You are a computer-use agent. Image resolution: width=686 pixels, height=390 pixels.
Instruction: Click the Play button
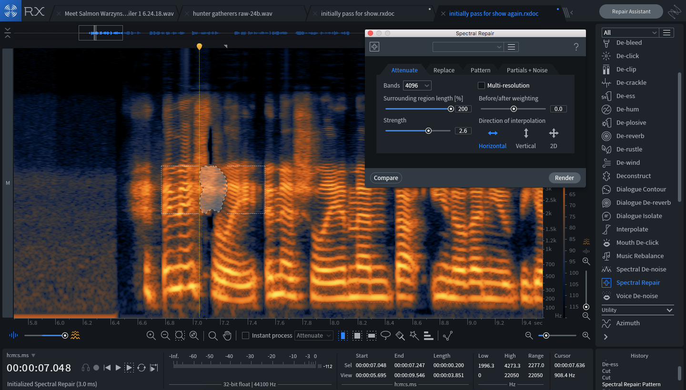coord(118,368)
